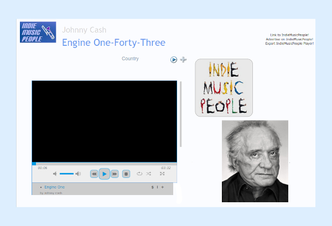Click the vertical scrollbar beside the video

(x=180, y=114)
